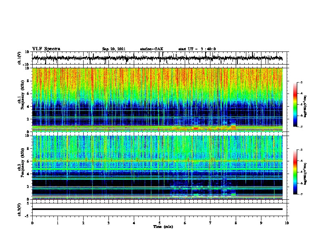Select the date text "Sep. 20, 2021"

click(x=114, y=49)
